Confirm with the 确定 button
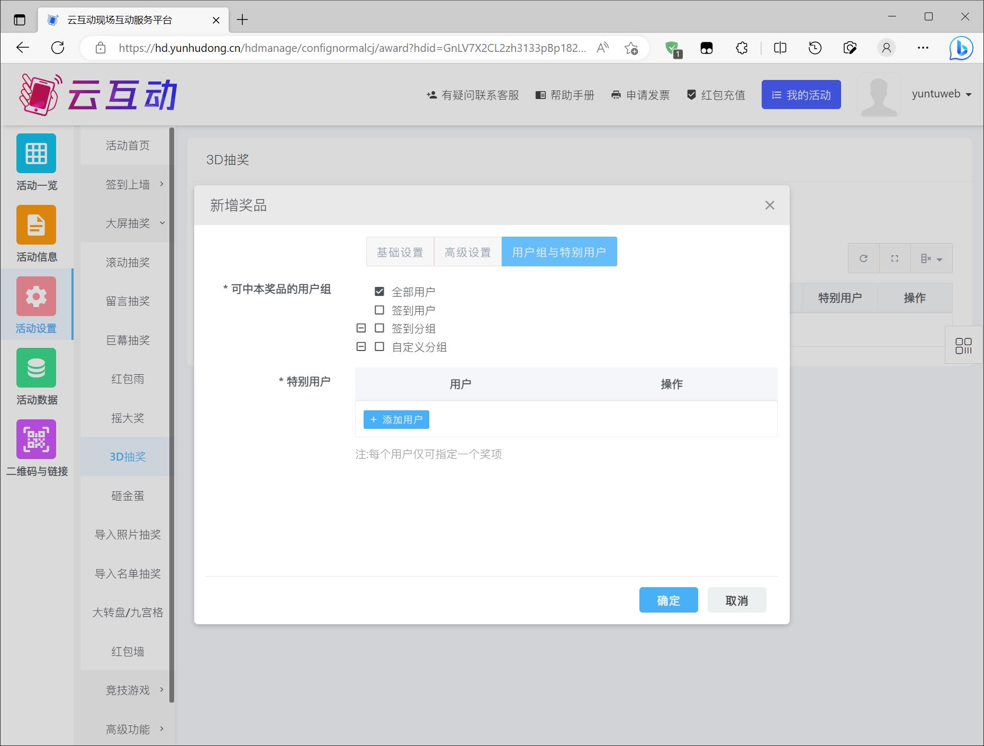The image size is (984, 746). tap(668, 600)
